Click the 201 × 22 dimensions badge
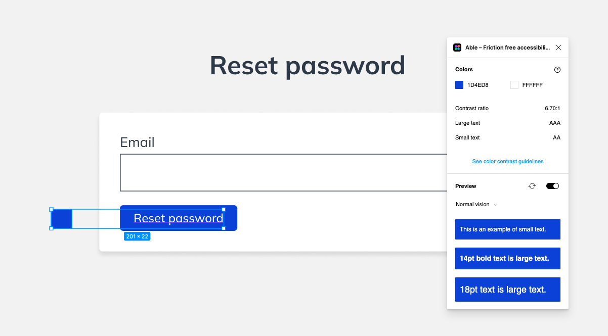Screen dimensions: 608x336 pos(137,236)
